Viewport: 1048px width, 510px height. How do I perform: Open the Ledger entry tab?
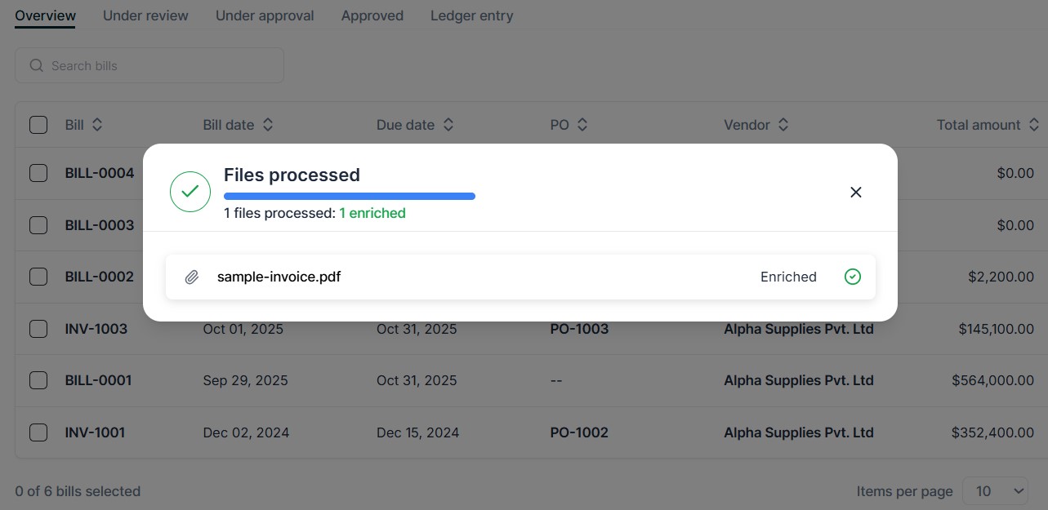click(471, 16)
